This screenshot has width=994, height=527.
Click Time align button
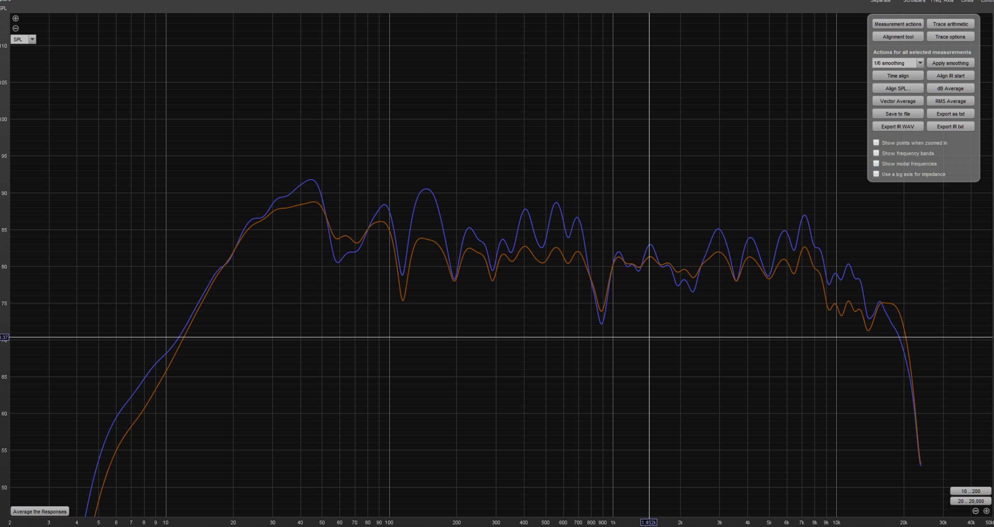pyautogui.click(x=897, y=76)
